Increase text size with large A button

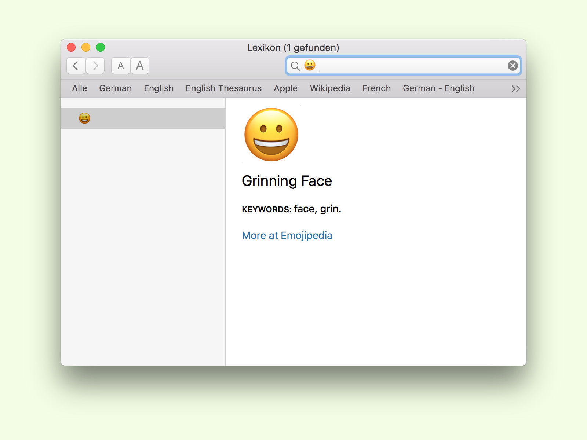(x=140, y=66)
